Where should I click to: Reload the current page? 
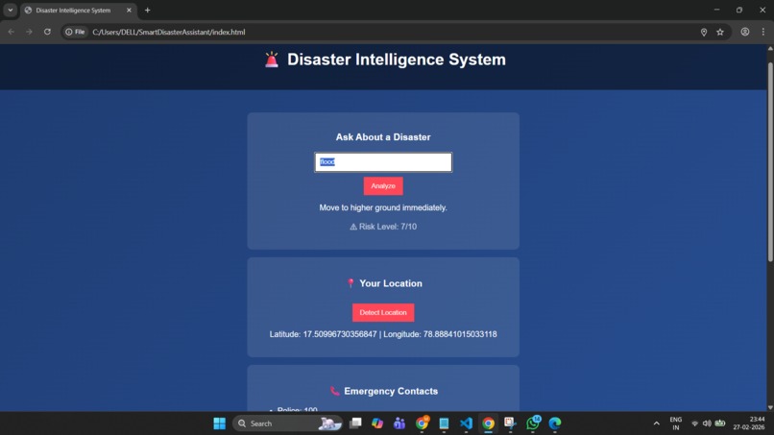click(x=47, y=32)
